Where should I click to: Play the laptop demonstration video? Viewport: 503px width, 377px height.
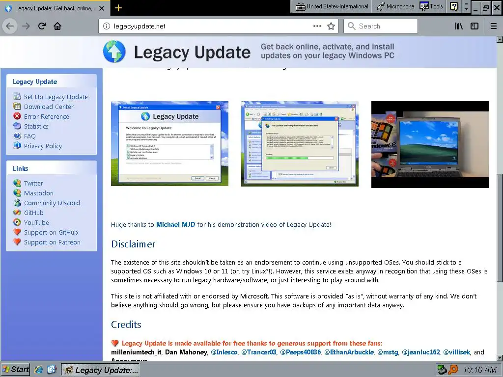tap(430, 145)
